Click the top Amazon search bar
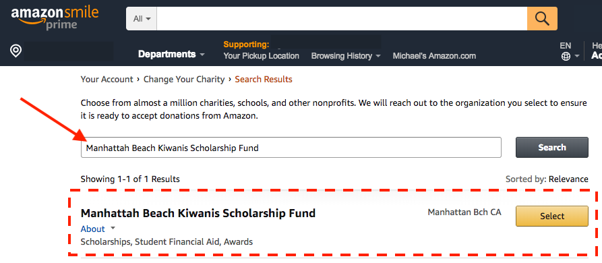 tap(342, 18)
